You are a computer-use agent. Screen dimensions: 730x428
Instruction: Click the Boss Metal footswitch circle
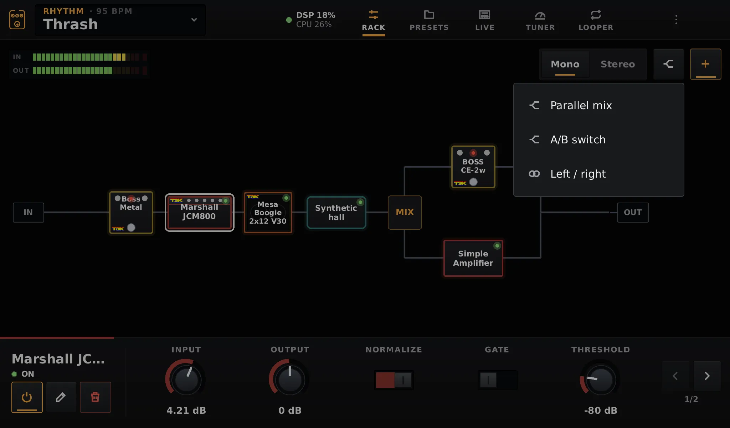131,227
